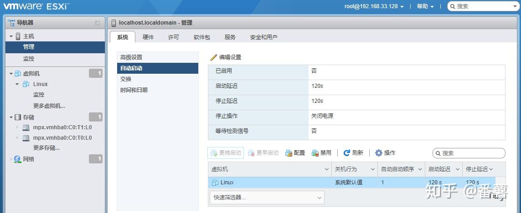
Task: Click the 存储 count badge in navigator
Action: pos(96,117)
